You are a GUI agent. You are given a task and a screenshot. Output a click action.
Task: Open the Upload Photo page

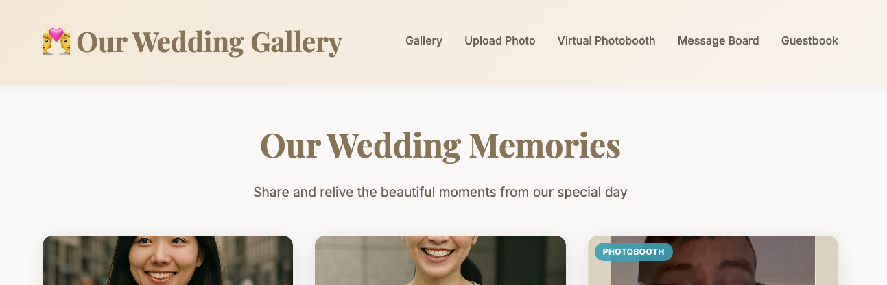[x=500, y=40]
